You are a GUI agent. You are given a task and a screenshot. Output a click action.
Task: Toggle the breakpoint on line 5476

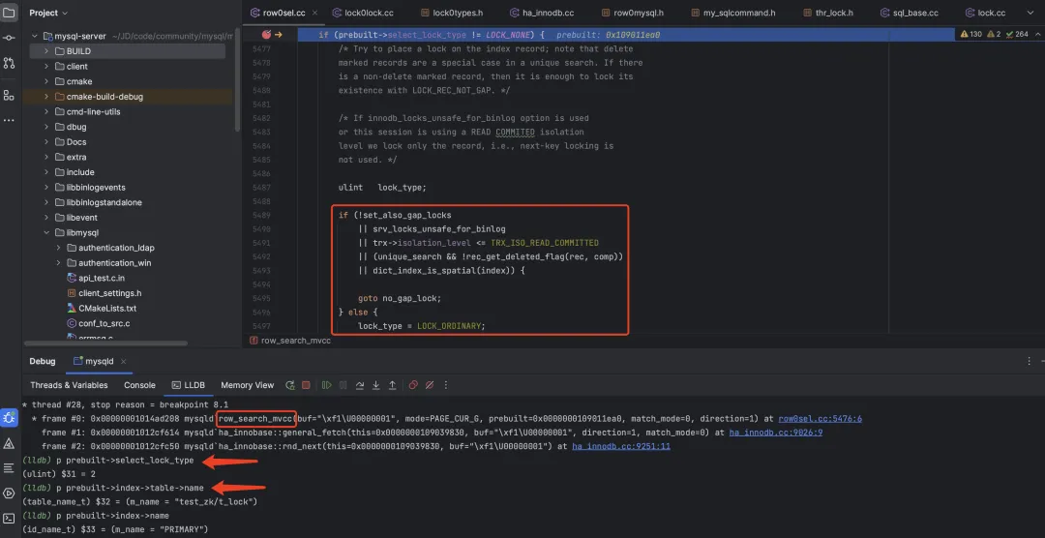265,34
